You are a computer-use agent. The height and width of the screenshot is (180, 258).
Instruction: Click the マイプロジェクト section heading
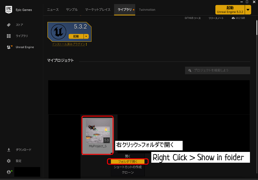click(x=60, y=61)
